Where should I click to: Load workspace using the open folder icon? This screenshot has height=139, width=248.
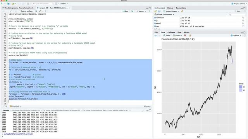coord(156,11)
